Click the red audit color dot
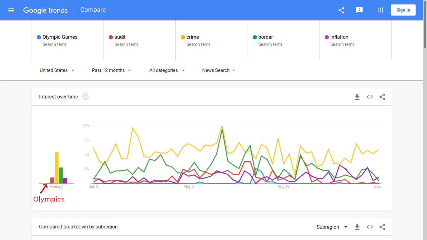 tap(111, 37)
